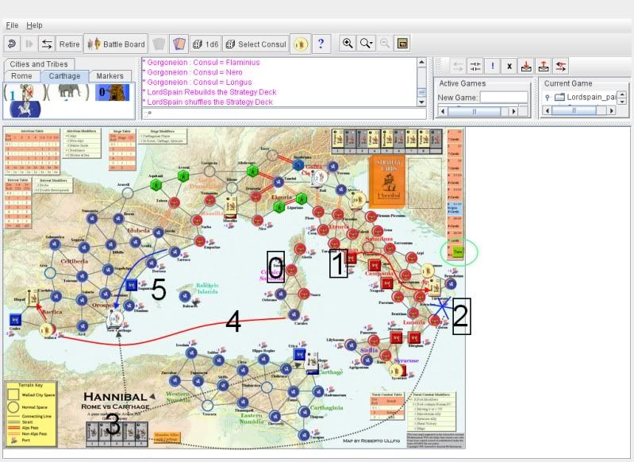Open the server controls sliders icon

475,66
